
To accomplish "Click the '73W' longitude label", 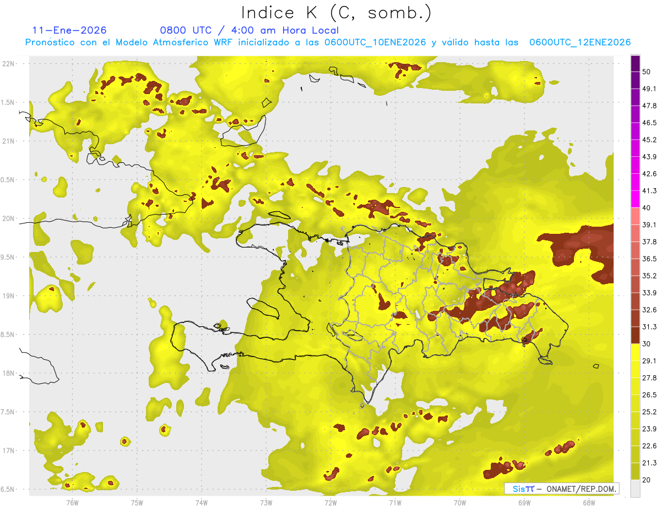I will coord(266,502).
